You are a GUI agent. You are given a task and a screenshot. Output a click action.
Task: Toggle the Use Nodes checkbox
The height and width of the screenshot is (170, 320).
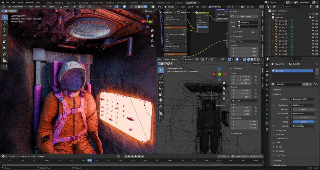click(210, 7)
